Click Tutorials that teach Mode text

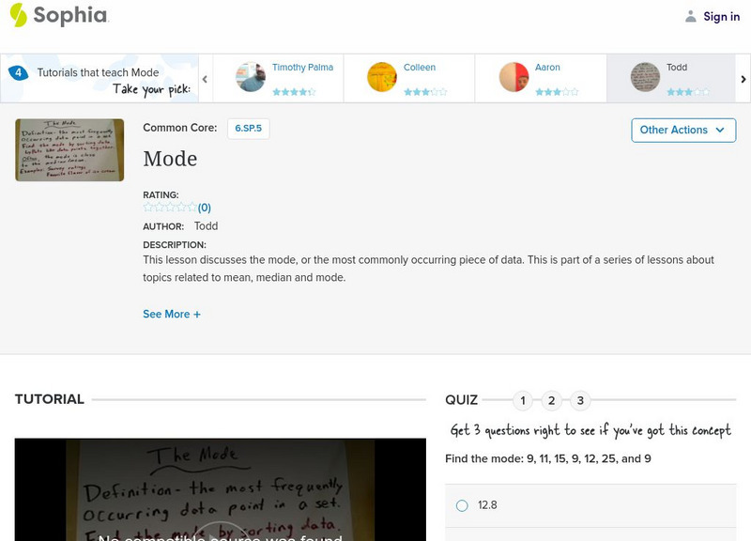(x=99, y=72)
